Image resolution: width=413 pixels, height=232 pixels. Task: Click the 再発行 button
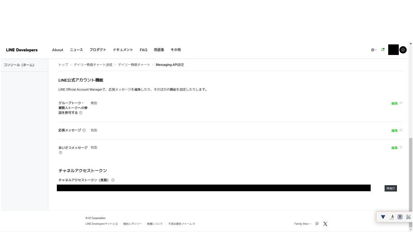391,188
